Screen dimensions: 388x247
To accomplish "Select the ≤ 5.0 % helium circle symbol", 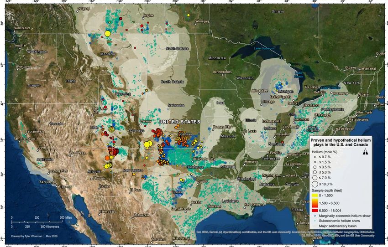I will tap(315, 172).
